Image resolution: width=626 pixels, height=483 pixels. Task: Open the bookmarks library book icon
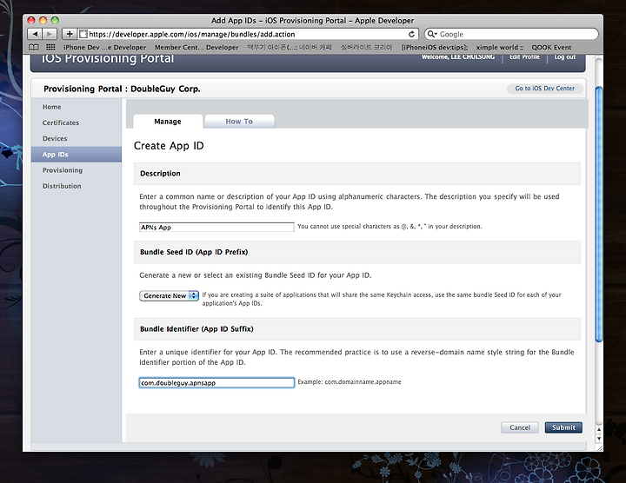click(34, 47)
